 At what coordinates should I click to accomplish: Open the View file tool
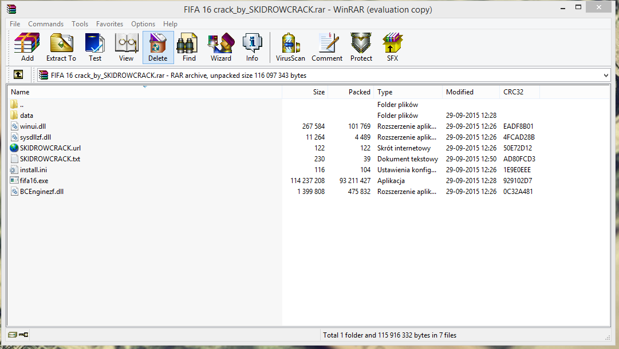point(127,47)
